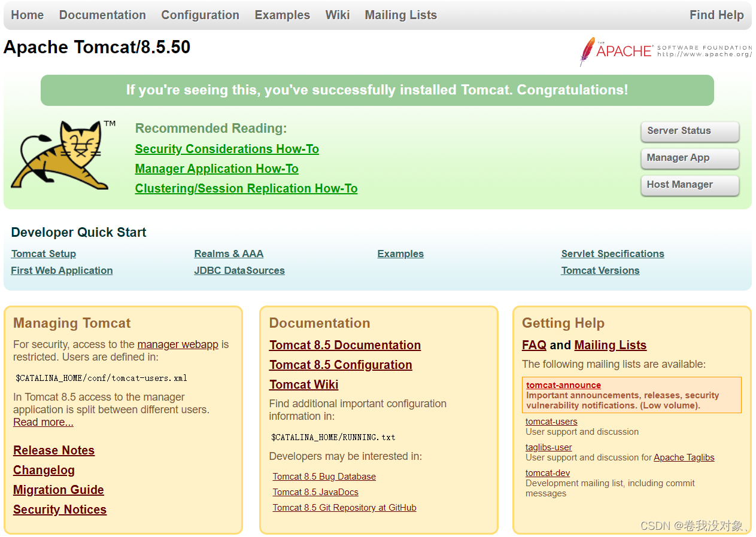This screenshot has height=537, width=756.
Task: Click the Apache Software Foundation feather logo
Action: 665,51
